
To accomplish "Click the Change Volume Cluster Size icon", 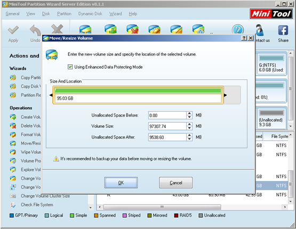I will 13,196.
